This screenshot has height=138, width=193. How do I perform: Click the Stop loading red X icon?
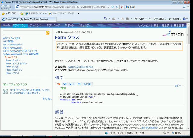[x=122, y=7]
